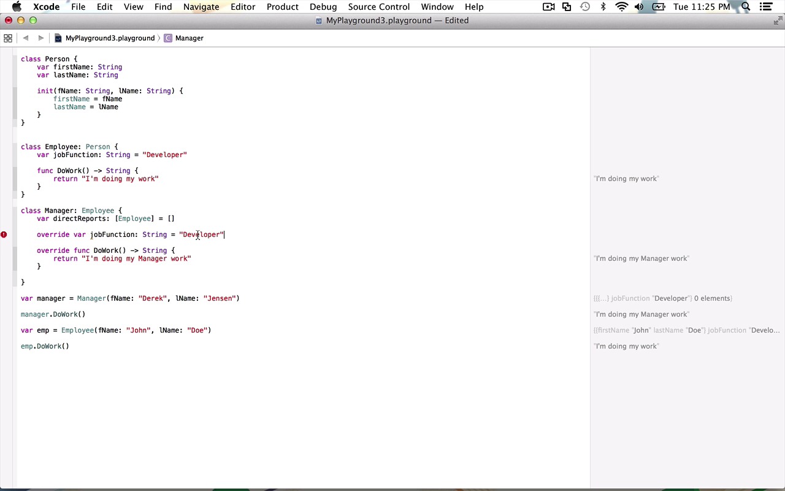
Task: Click results sidebar entry with firstName "John"
Action: point(687,330)
